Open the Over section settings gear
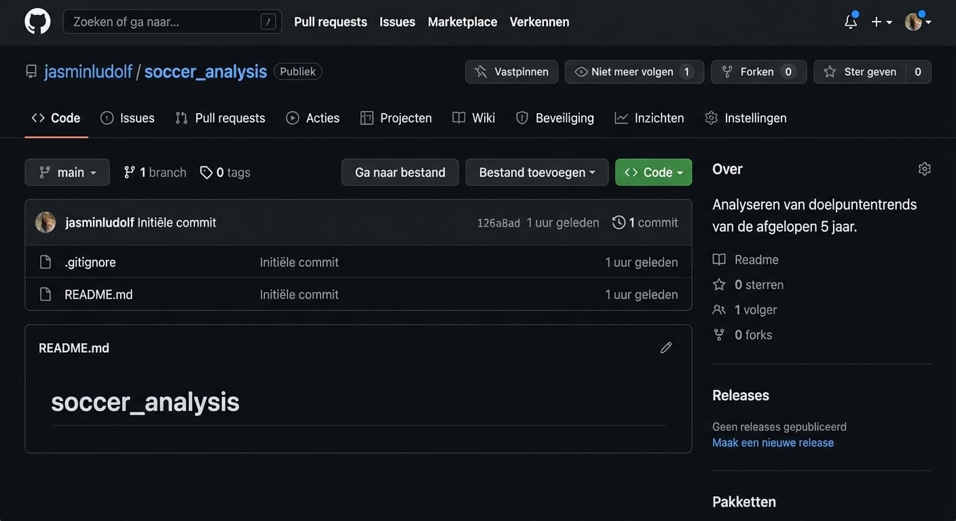Image resolution: width=956 pixels, height=521 pixels. pos(924,169)
